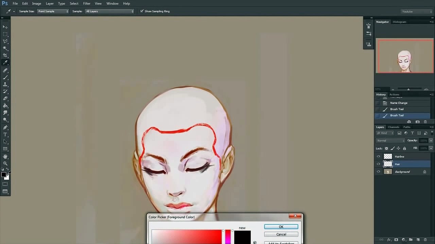Switch to the Histogram tab

399,22
